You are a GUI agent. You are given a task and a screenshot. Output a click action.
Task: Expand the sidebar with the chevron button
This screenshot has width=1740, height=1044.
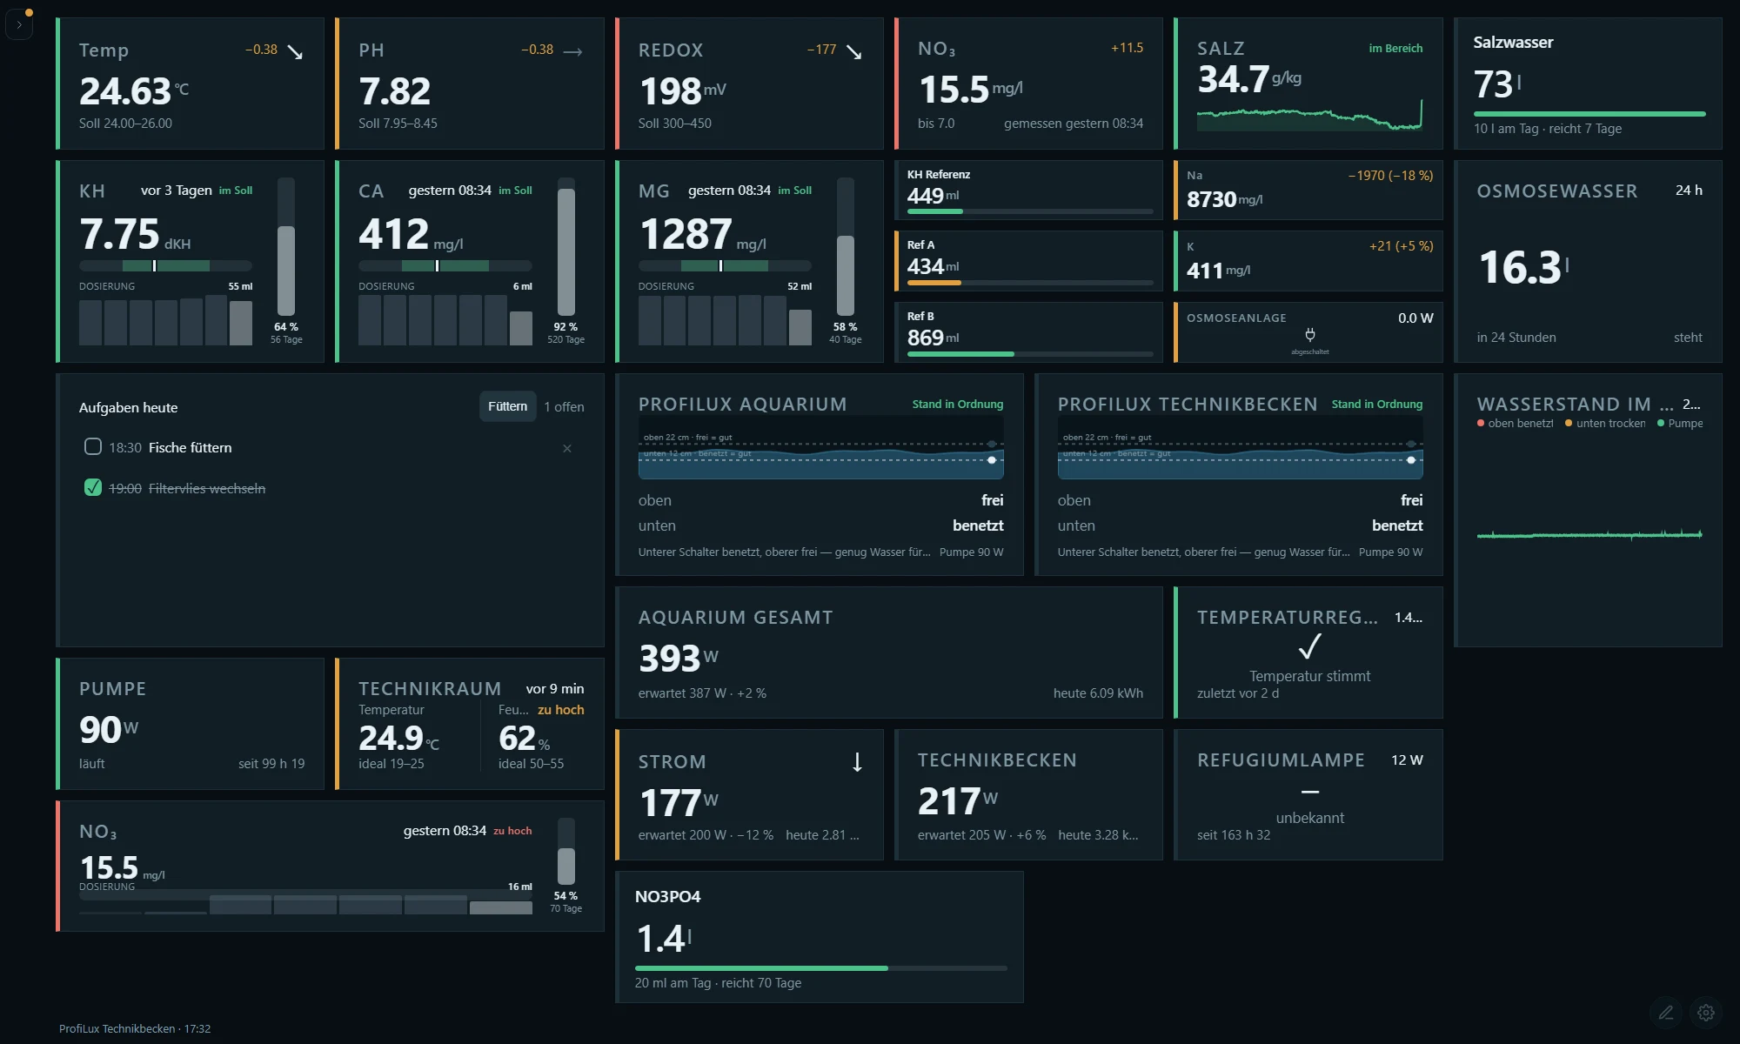(x=19, y=24)
